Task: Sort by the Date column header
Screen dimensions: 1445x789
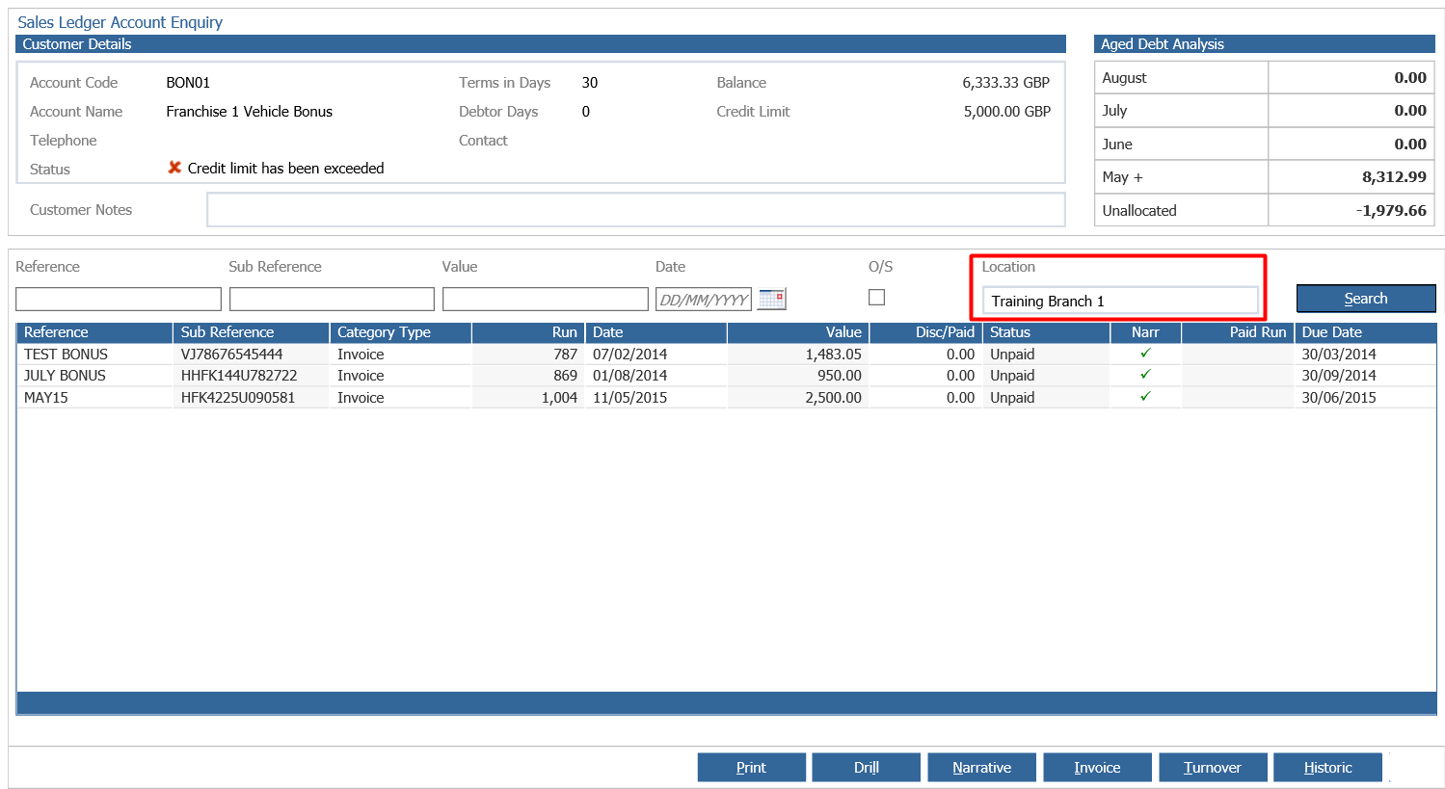Action: coord(656,332)
